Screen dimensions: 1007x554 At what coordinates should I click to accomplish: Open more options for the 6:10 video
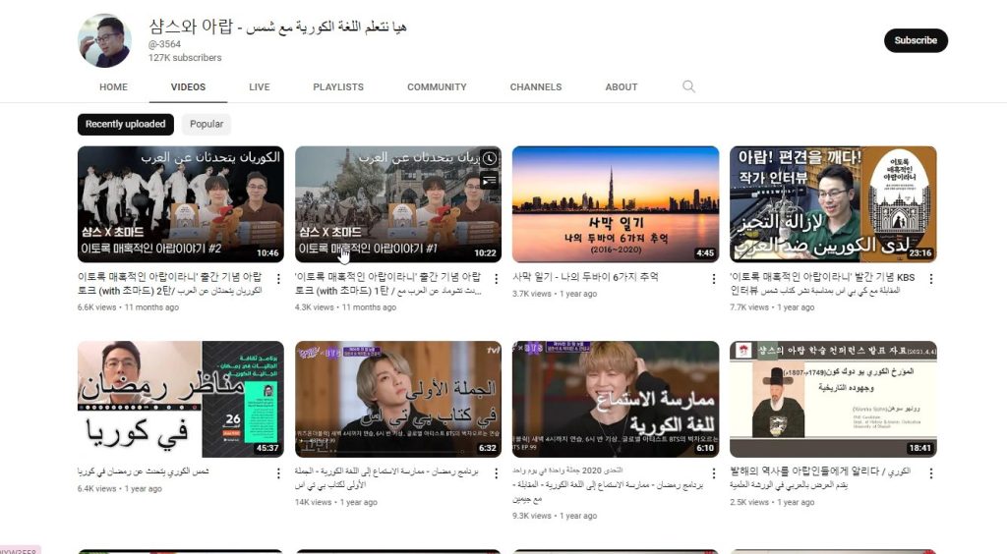coord(714,473)
